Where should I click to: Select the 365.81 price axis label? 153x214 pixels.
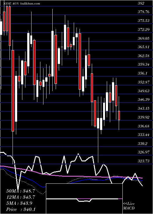144,47
